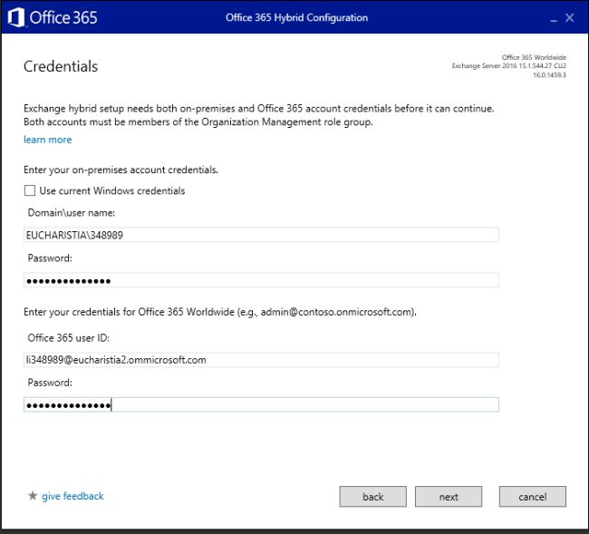Click the Office 365 Worldwide label at top right
The image size is (589, 534).
pyautogui.click(x=534, y=57)
